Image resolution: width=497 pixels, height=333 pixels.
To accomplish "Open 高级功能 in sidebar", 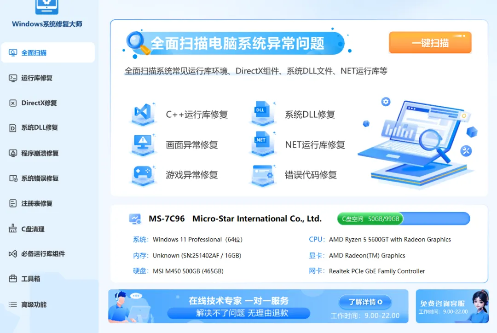I will [x=48, y=304].
